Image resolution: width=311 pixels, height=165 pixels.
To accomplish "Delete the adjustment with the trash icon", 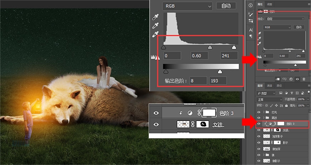I will [x=303, y=79].
